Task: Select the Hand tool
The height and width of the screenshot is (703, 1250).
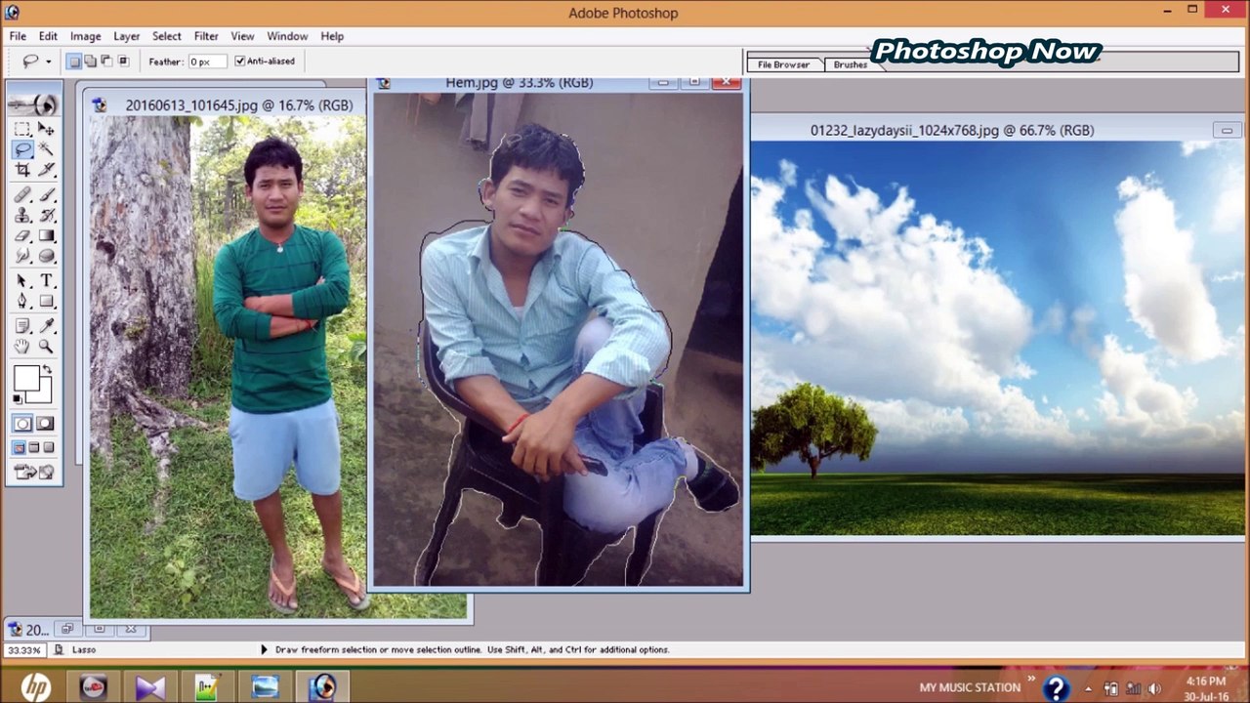Action: click(x=22, y=347)
